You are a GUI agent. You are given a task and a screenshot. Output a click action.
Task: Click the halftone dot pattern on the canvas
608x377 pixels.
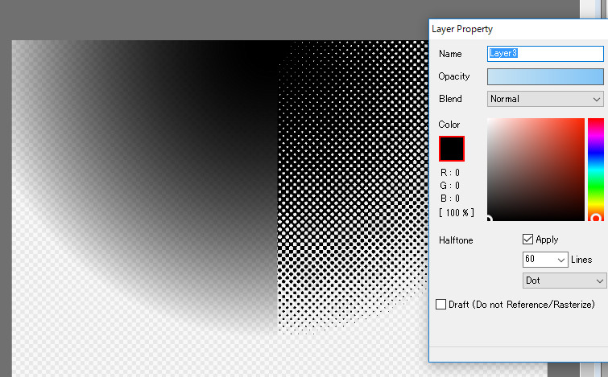point(353,186)
